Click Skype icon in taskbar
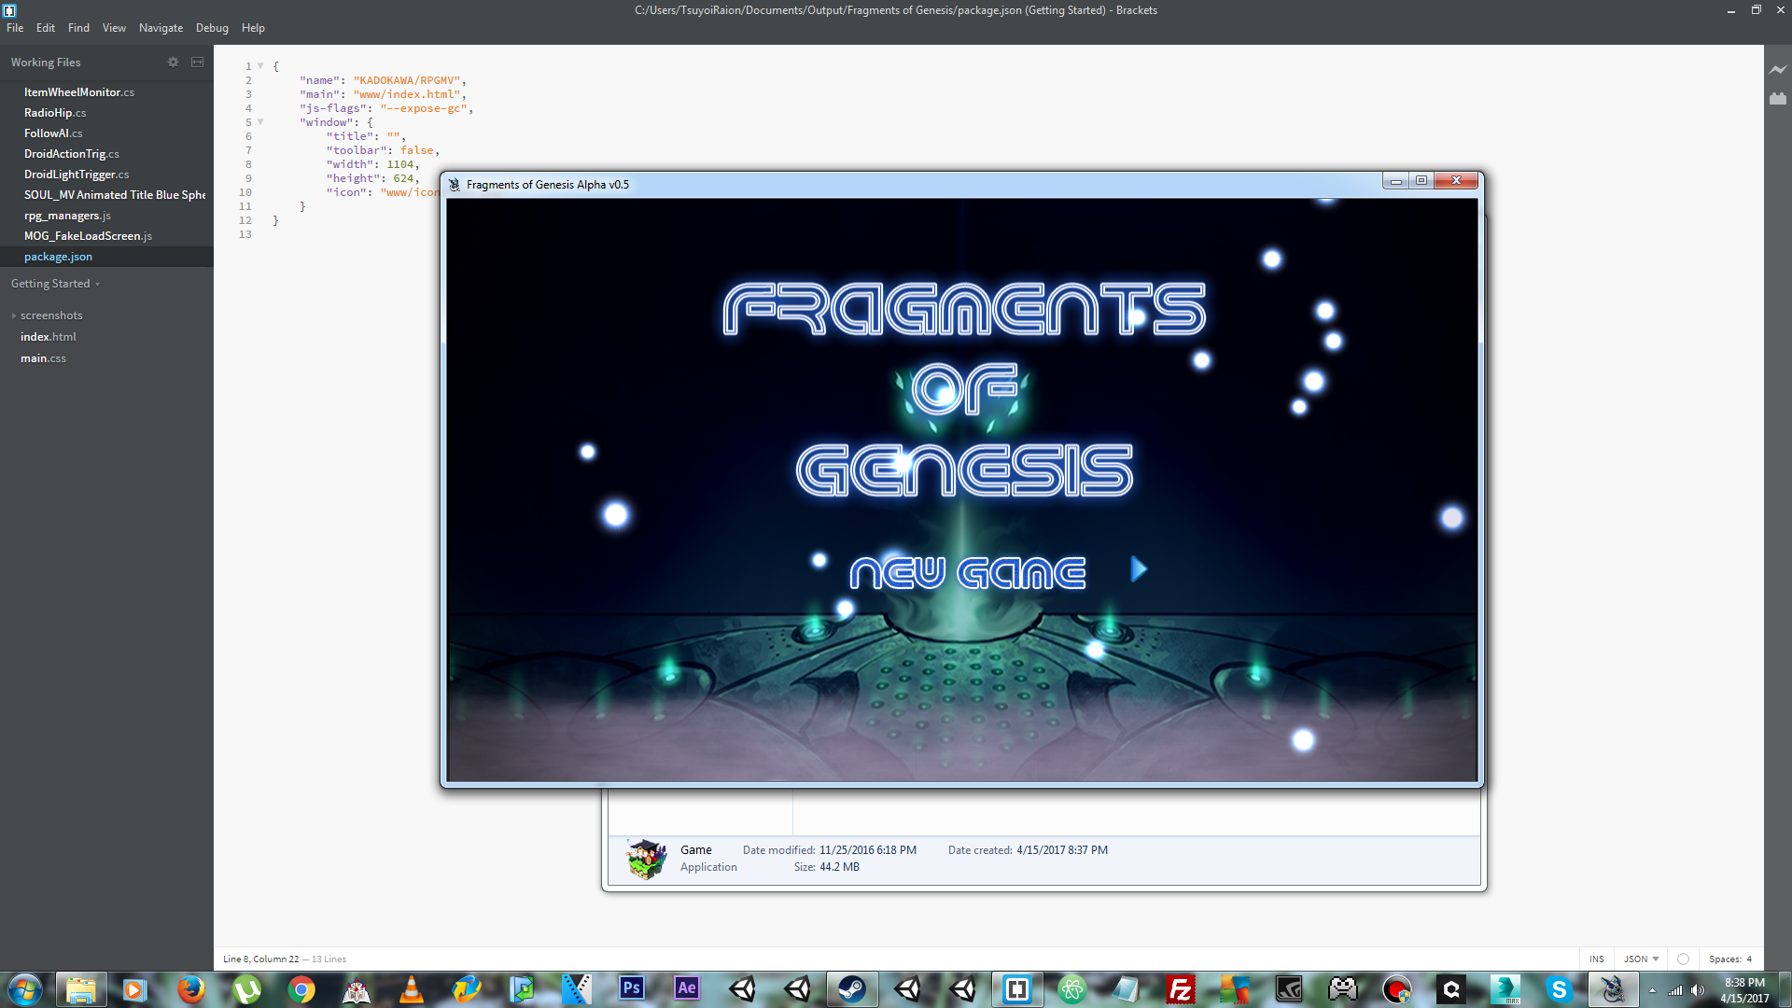Viewport: 1792px width, 1008px height. 1558,988
